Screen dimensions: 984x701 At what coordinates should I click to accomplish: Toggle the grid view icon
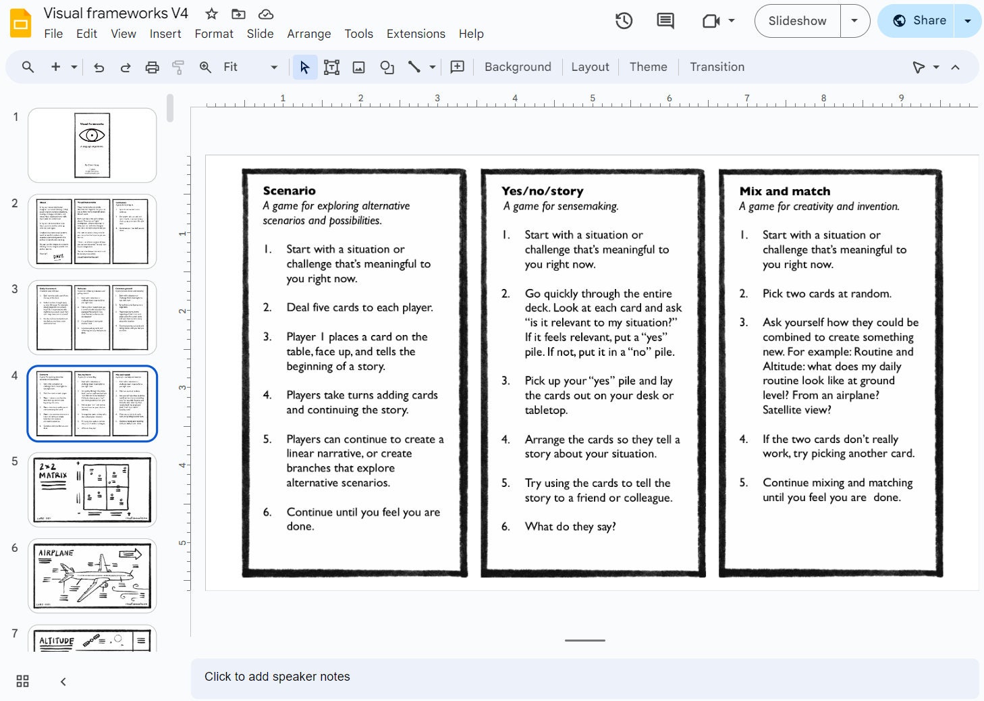pos(22,681)
